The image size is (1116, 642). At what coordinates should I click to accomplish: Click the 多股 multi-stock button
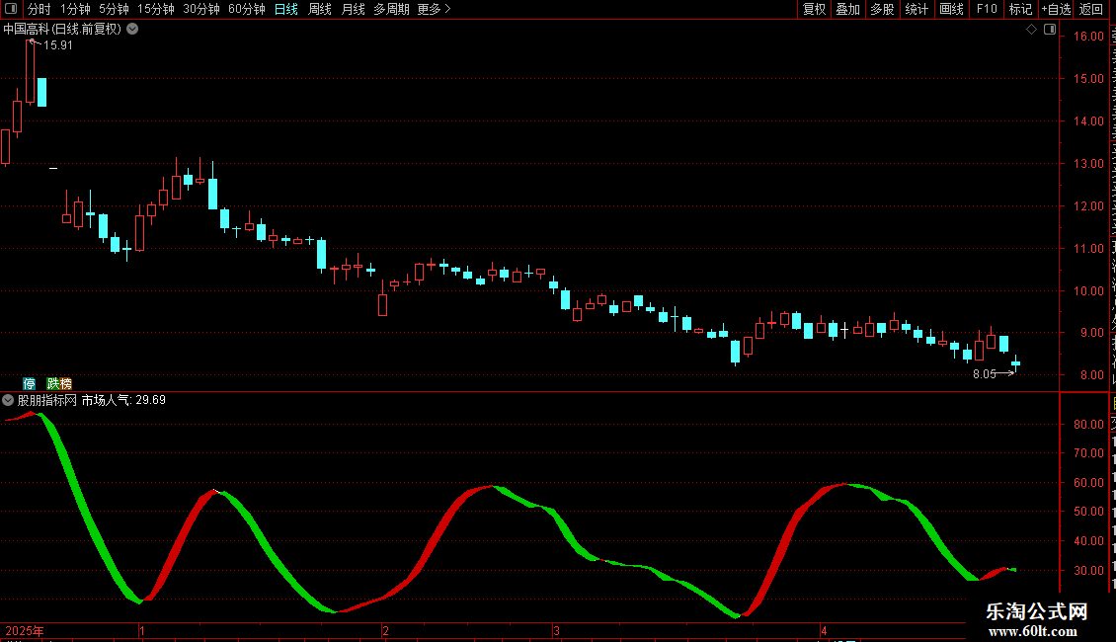[x=882, y=9]
